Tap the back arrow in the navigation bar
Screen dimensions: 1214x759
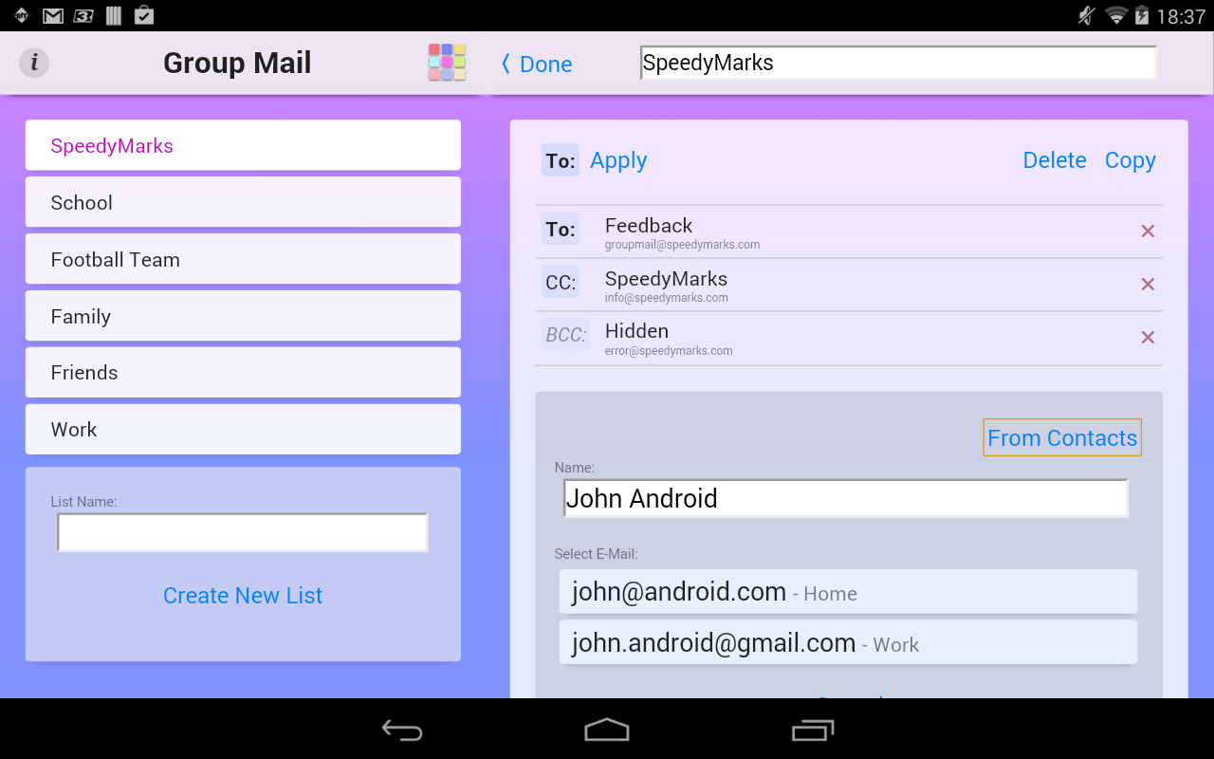[x=401, y=730]
